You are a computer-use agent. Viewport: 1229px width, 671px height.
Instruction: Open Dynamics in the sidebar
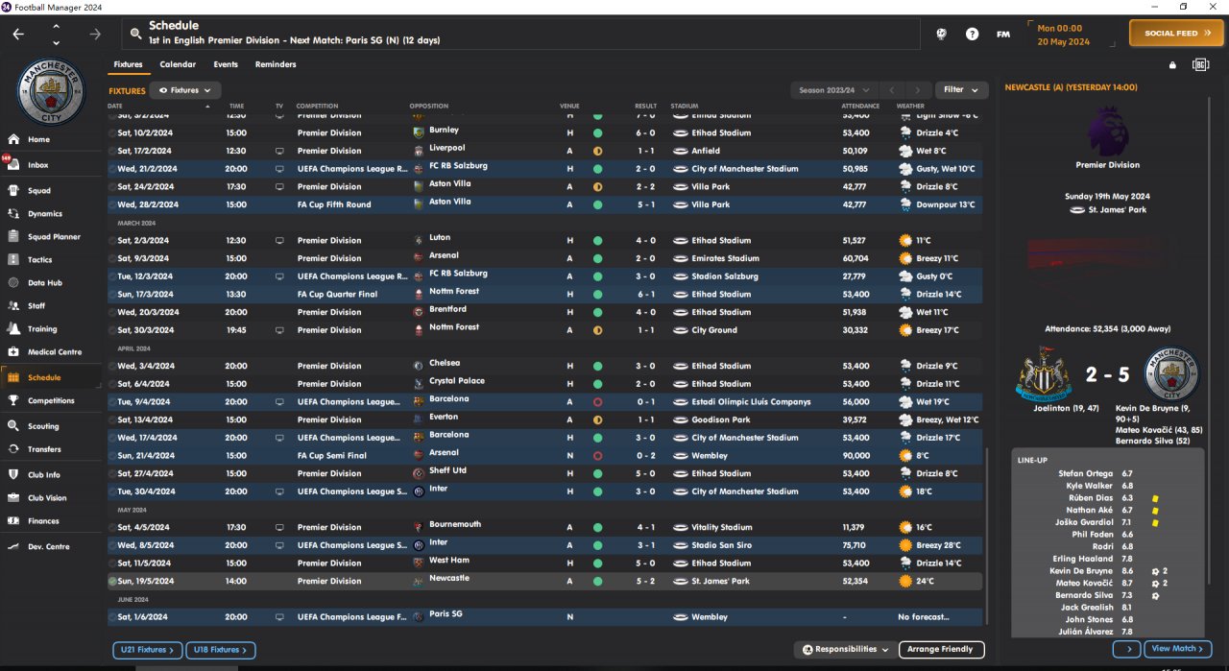pyautogui.click(x=45, y=214)
